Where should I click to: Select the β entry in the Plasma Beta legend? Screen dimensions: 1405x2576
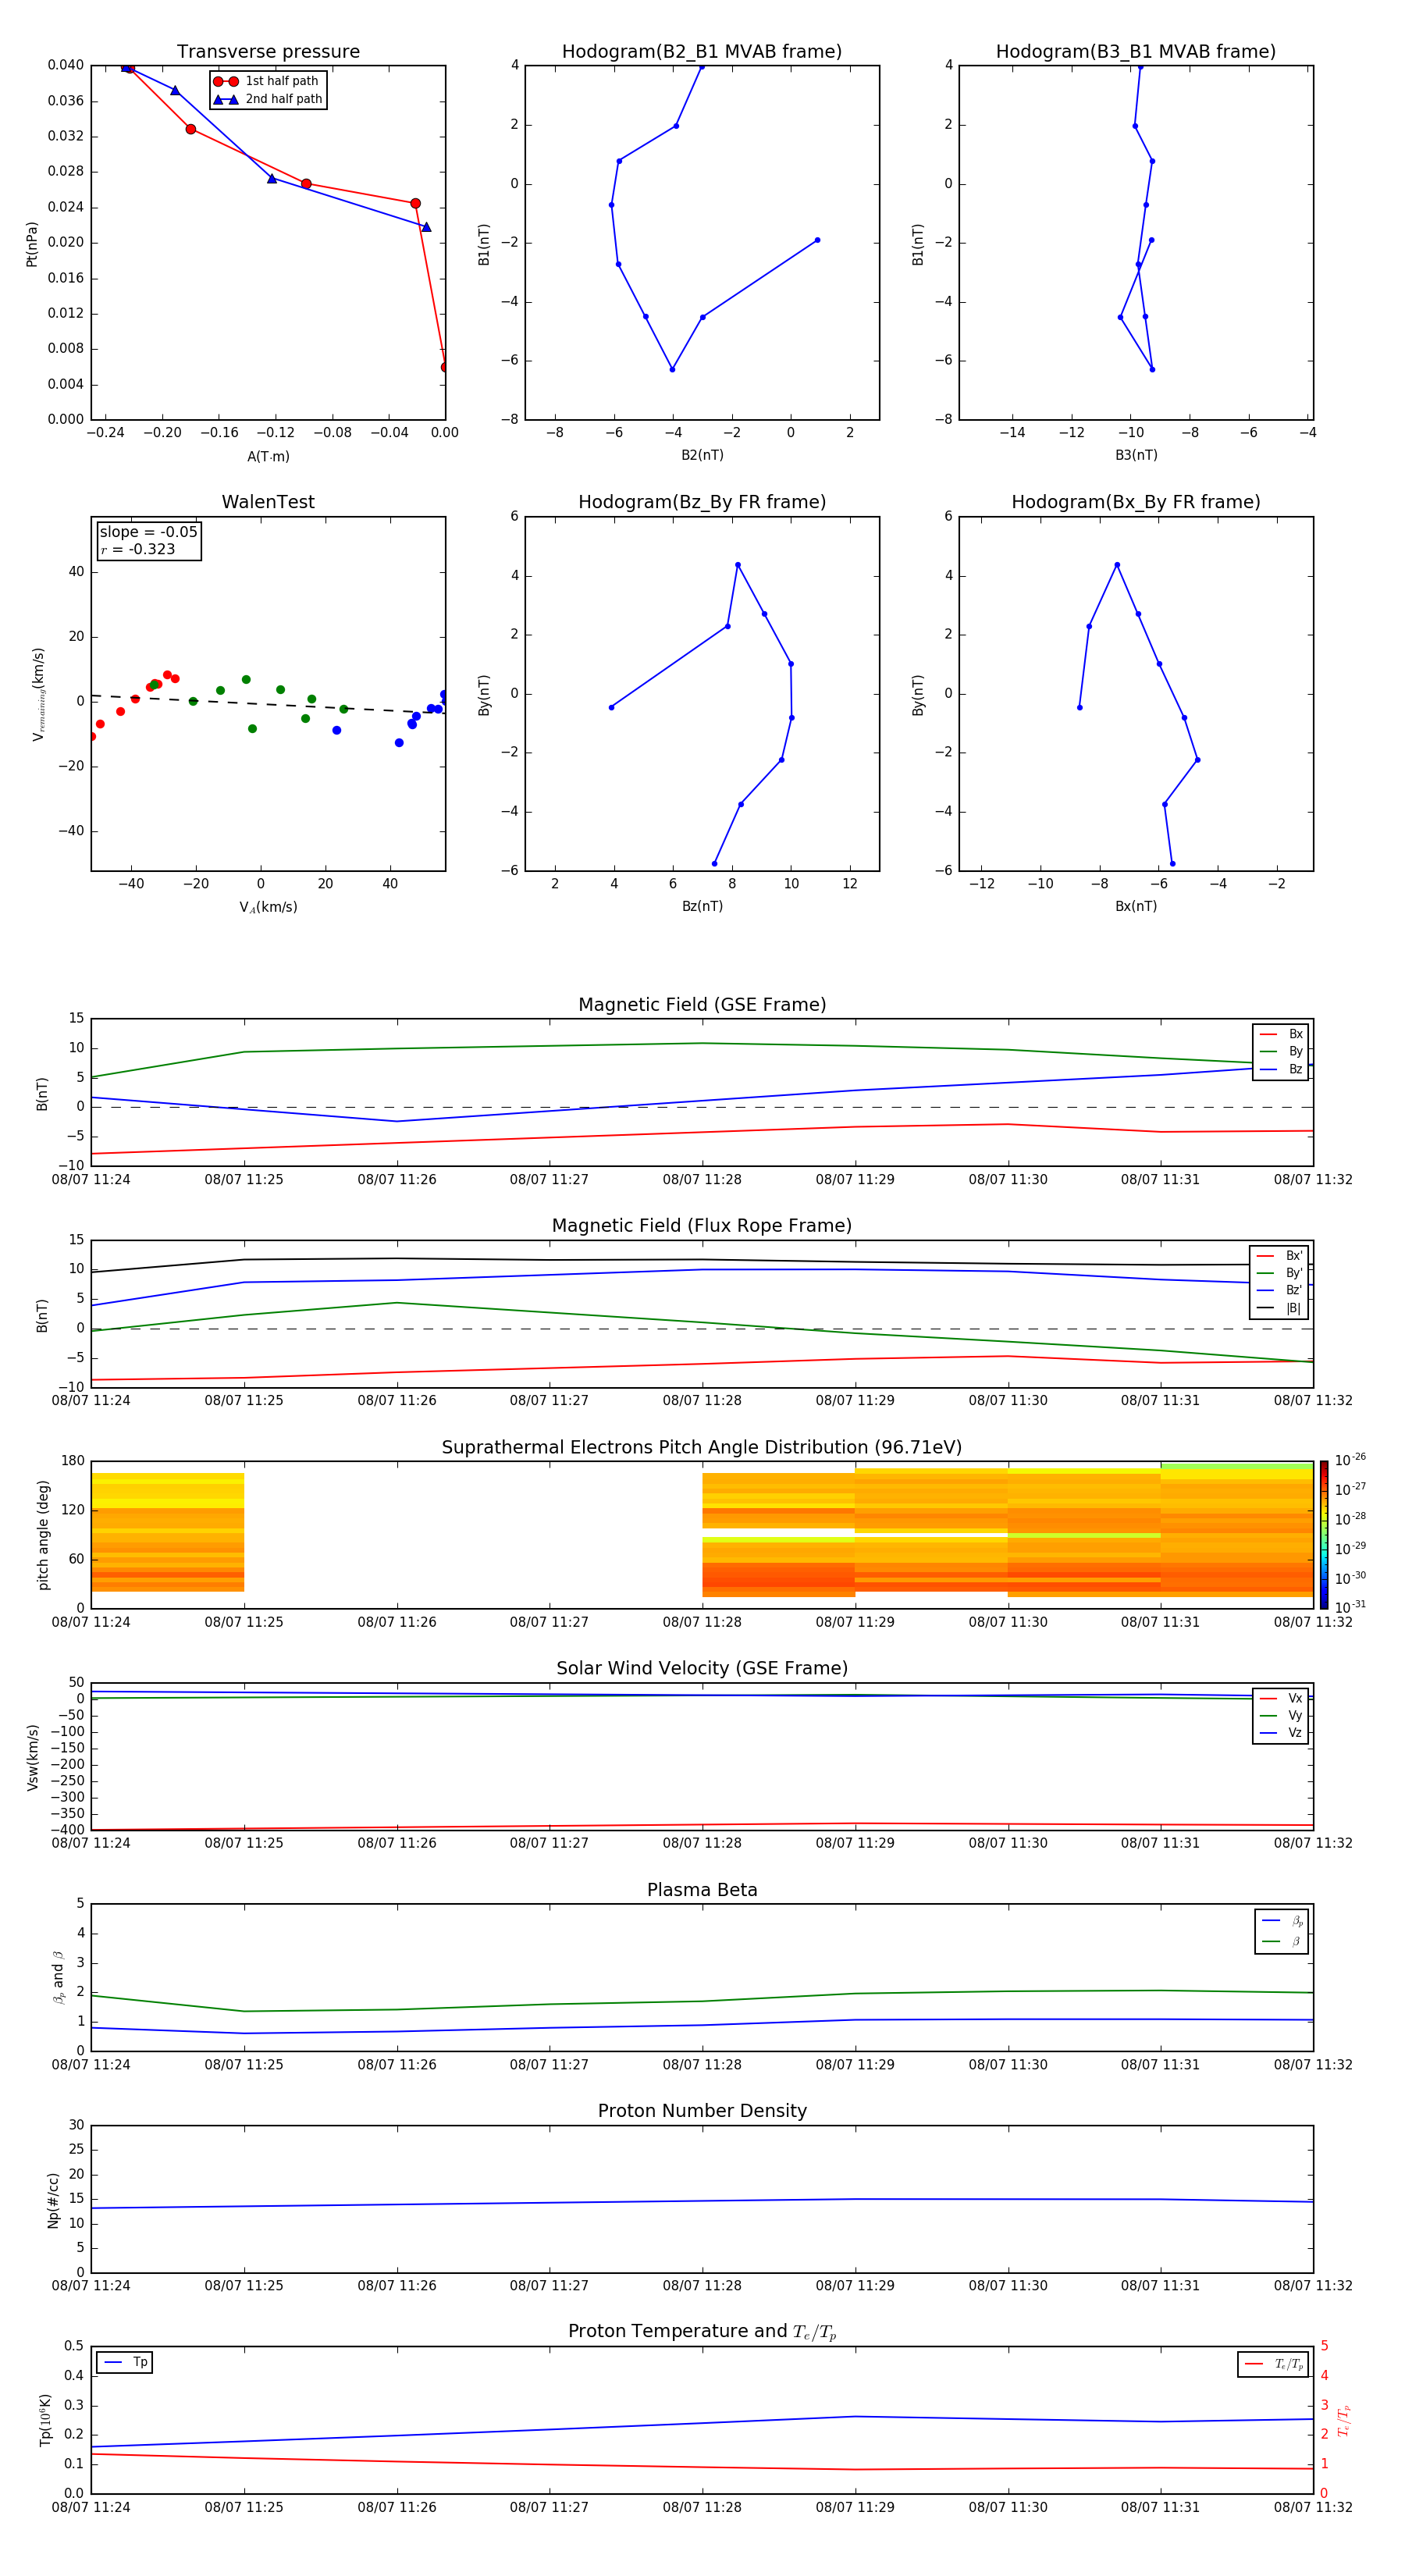1282,1941
